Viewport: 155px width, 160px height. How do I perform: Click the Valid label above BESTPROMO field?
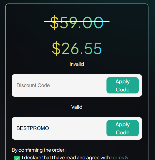point(77,107)
